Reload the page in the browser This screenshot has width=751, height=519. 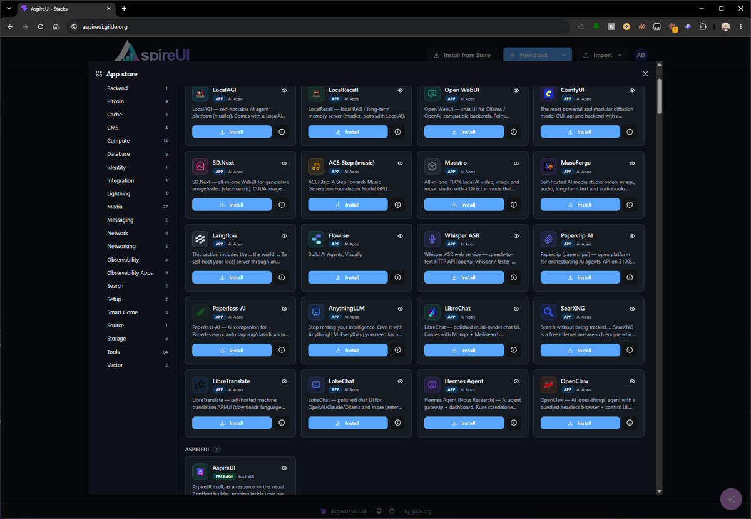pos(41,27)
